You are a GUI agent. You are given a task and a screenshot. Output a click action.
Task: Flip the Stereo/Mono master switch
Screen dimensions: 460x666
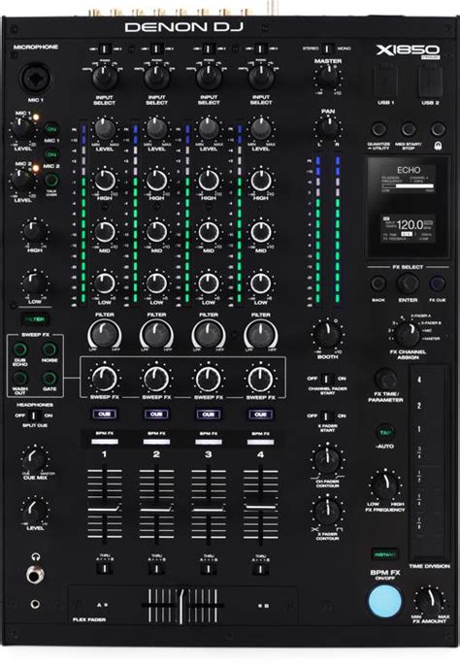[327, 49]
